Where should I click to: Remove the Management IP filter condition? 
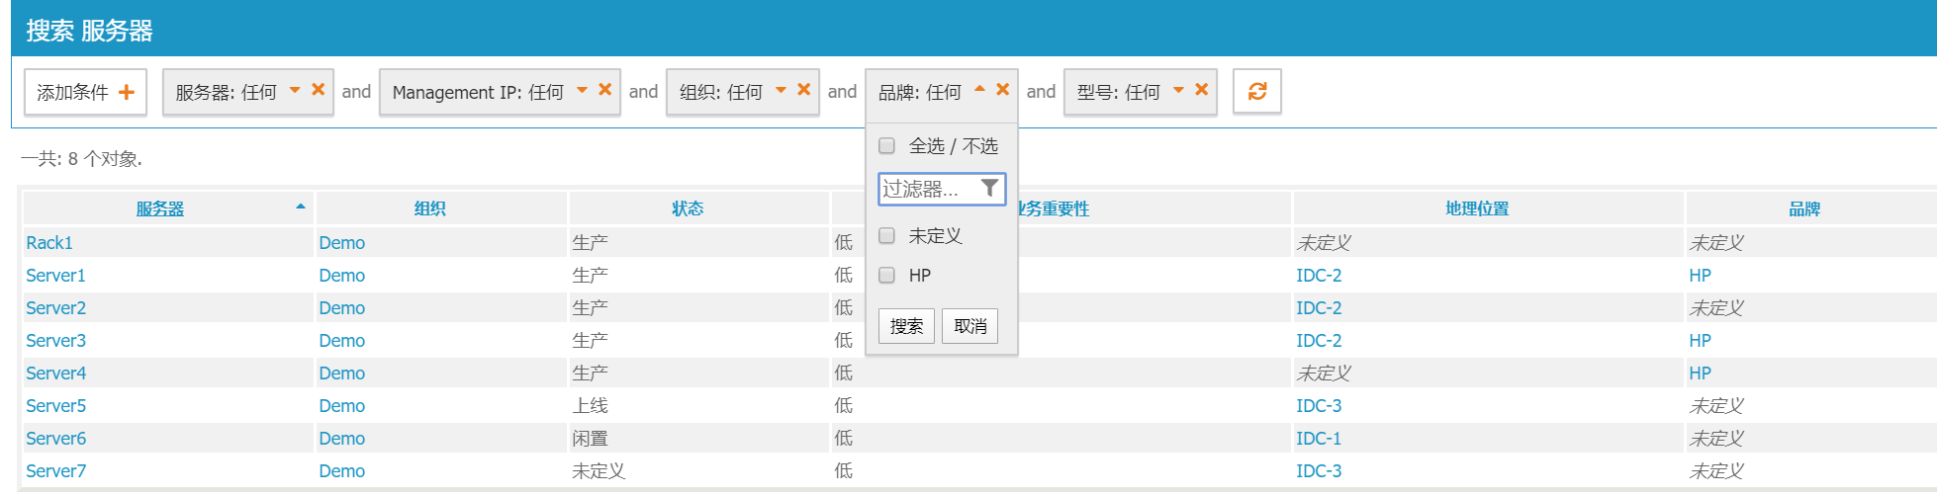[x=604, y=89]
